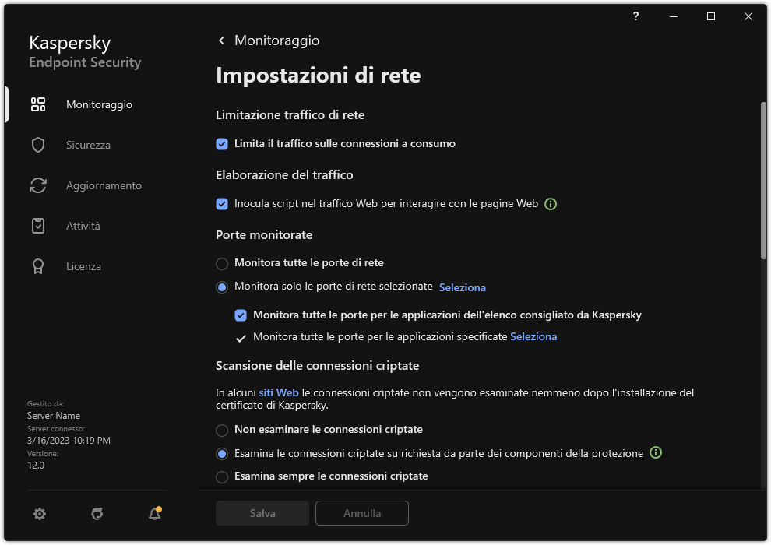Disable Limita il traffico sulle connessioni a consumo
The width and height of the screenshot is (771, 545).
click(x=222, y=143)
